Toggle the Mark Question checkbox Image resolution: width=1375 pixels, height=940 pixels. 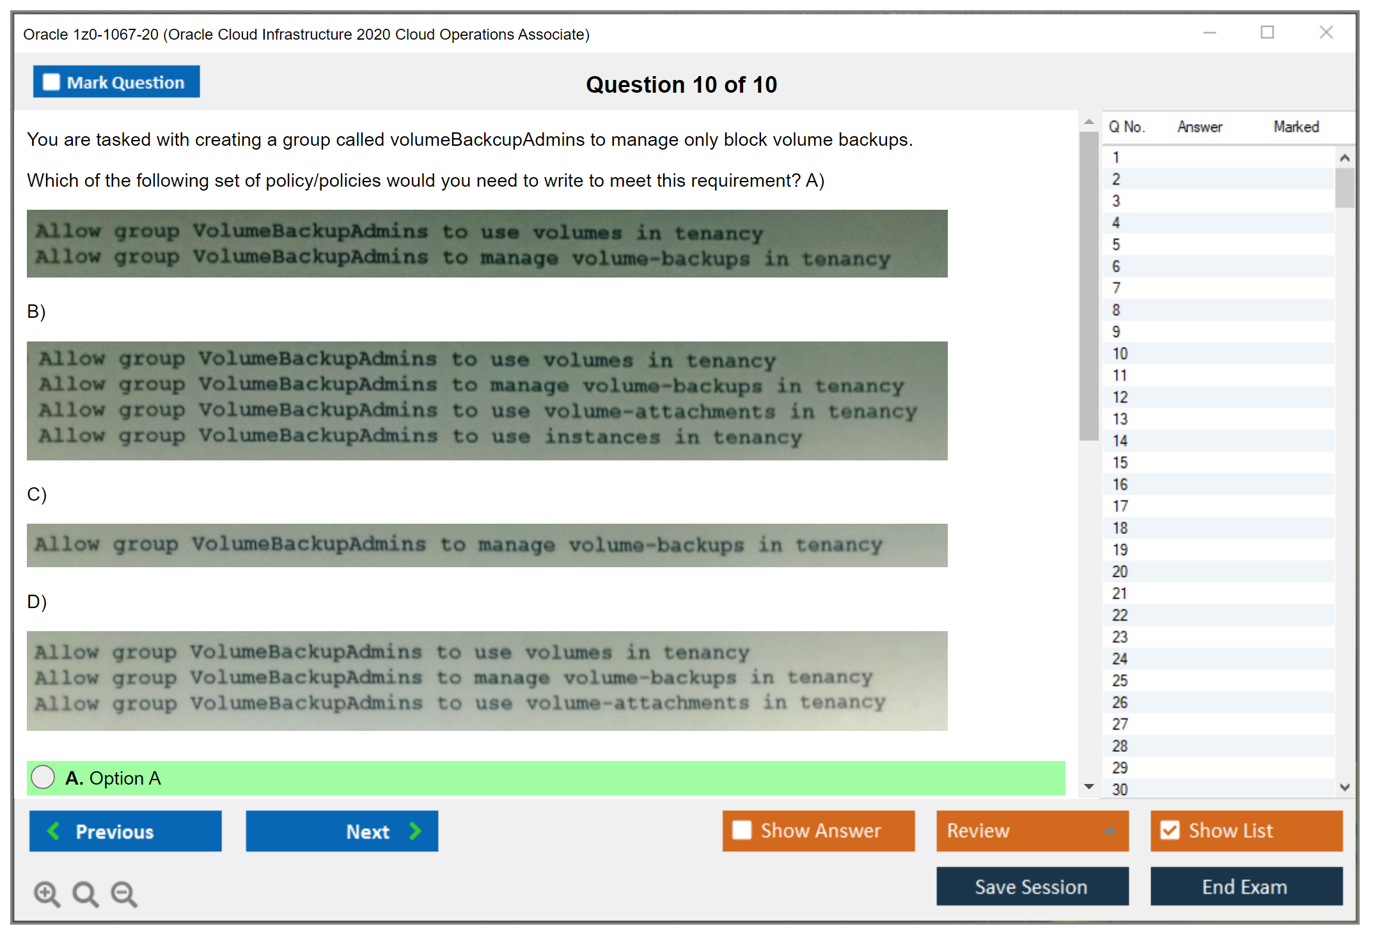[51, 82]
